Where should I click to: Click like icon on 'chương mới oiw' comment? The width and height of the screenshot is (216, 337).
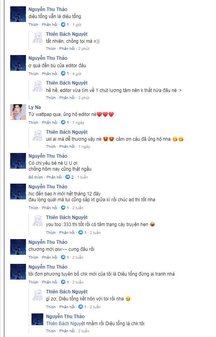63,257
